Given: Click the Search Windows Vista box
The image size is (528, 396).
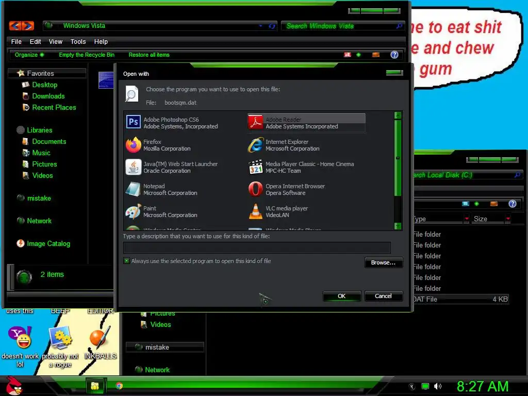Looking at the screenshot, I should [x=343, y=26].
